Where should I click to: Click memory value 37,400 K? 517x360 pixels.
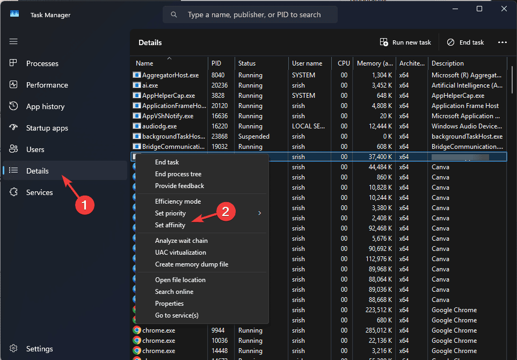coord(380,157)
